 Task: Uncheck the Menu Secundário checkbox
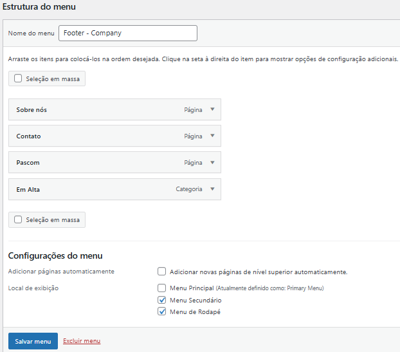tap(162, 300)
